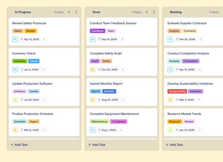The height and width of the screenshot is (162, 223).
Task: Open the Research Market Trends card title
Action: (184, 114)
